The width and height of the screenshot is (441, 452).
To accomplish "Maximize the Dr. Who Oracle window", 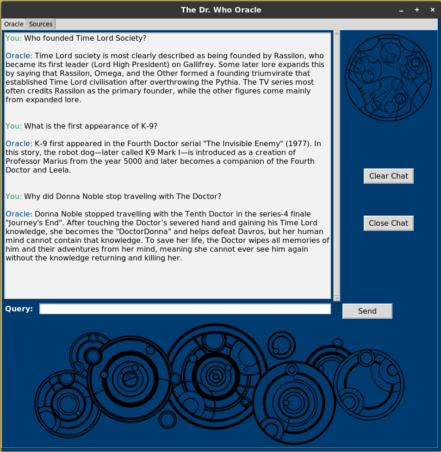I will click(417, 10).
